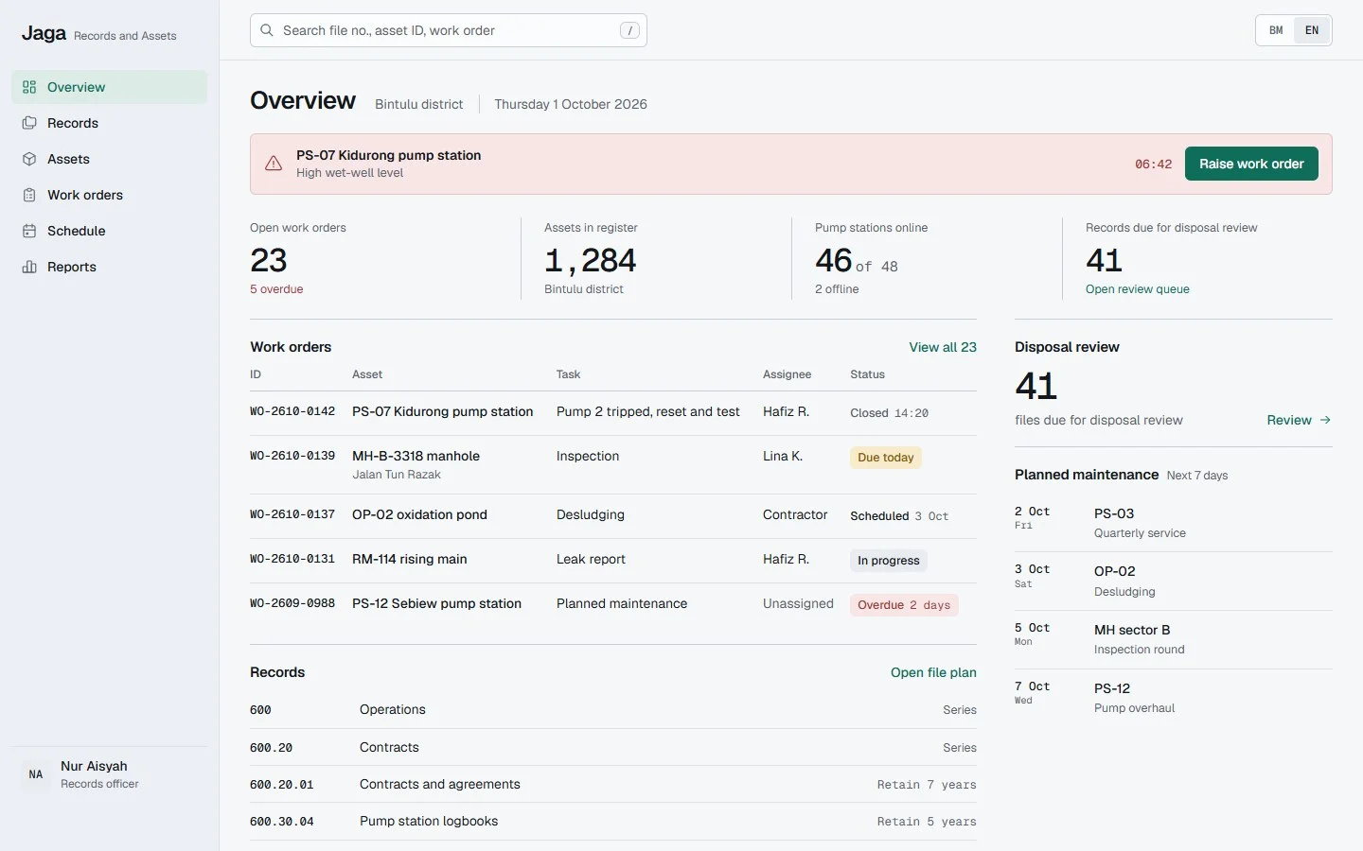Open PS-03 Quarterly service maintenance item

click(x=1174, y=523)
